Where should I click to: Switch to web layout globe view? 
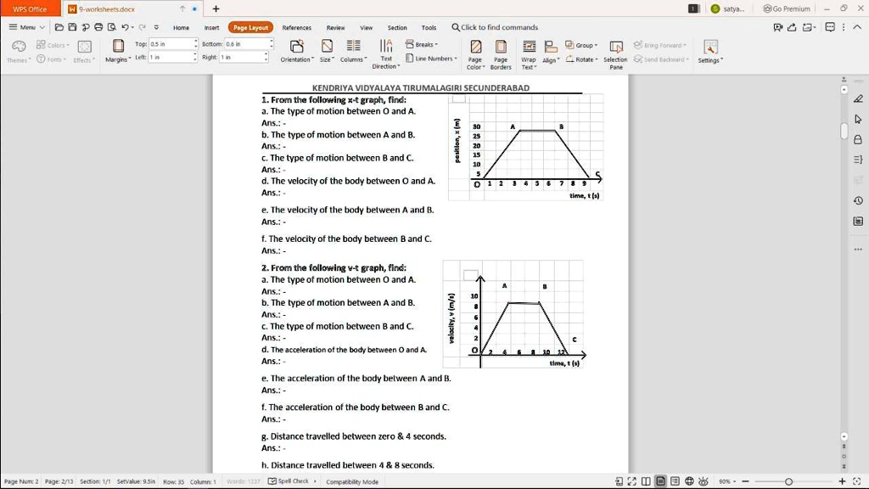pos(689,481)
